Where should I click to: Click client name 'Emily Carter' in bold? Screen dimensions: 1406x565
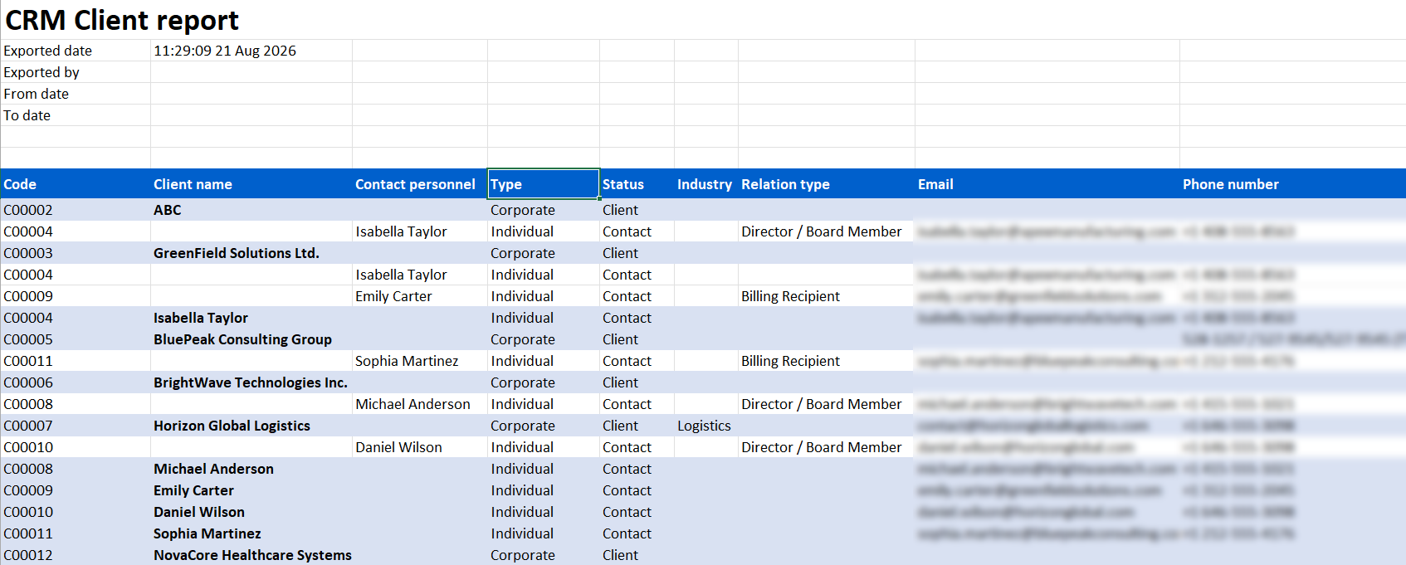[193, 490]
